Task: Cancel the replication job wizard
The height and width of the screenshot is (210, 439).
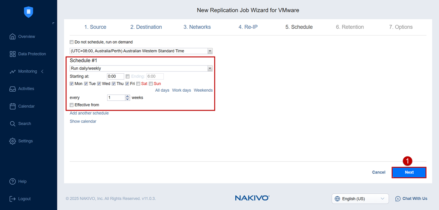Action: 379,172
